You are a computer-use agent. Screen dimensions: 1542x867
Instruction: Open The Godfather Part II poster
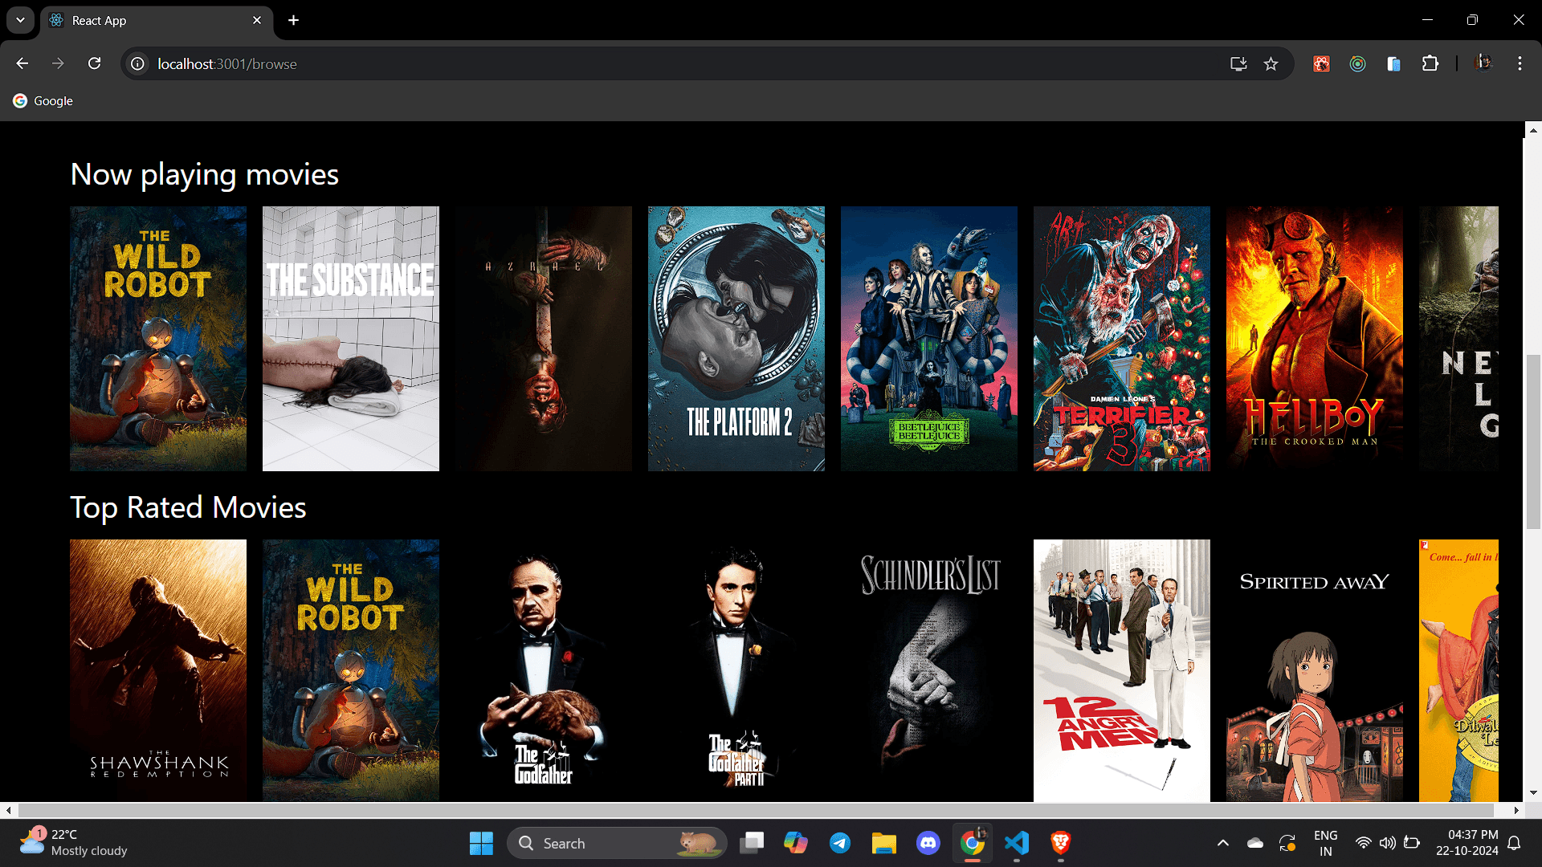click(x=736, y=670)
